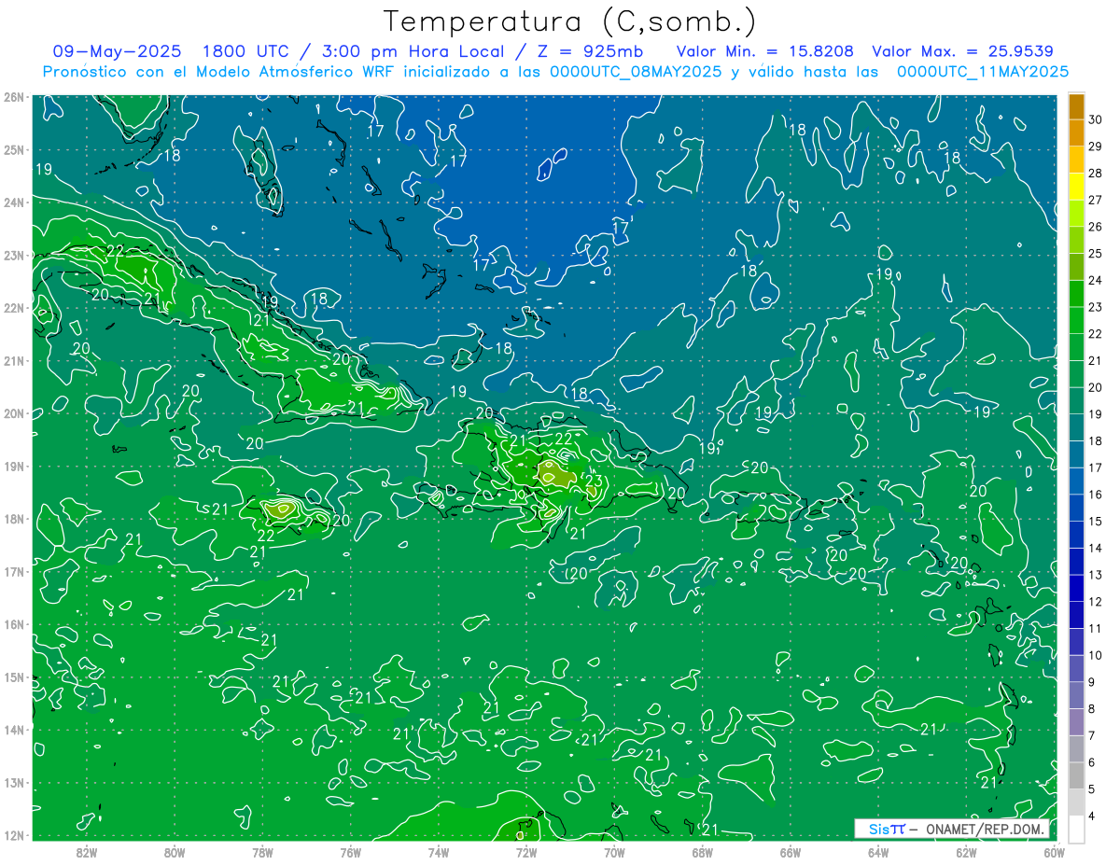This screenshot has width=1120, height=865.
Task: Click the legend swatch between 25 and 26
Action: [x=1076, y=241]
